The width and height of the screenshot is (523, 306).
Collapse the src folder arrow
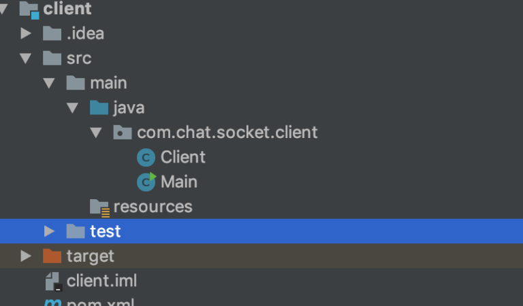[x=26, y=58]
